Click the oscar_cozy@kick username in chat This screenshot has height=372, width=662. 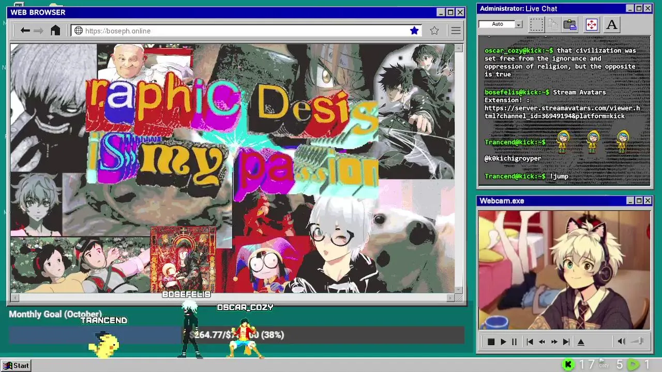pos(519,51)
